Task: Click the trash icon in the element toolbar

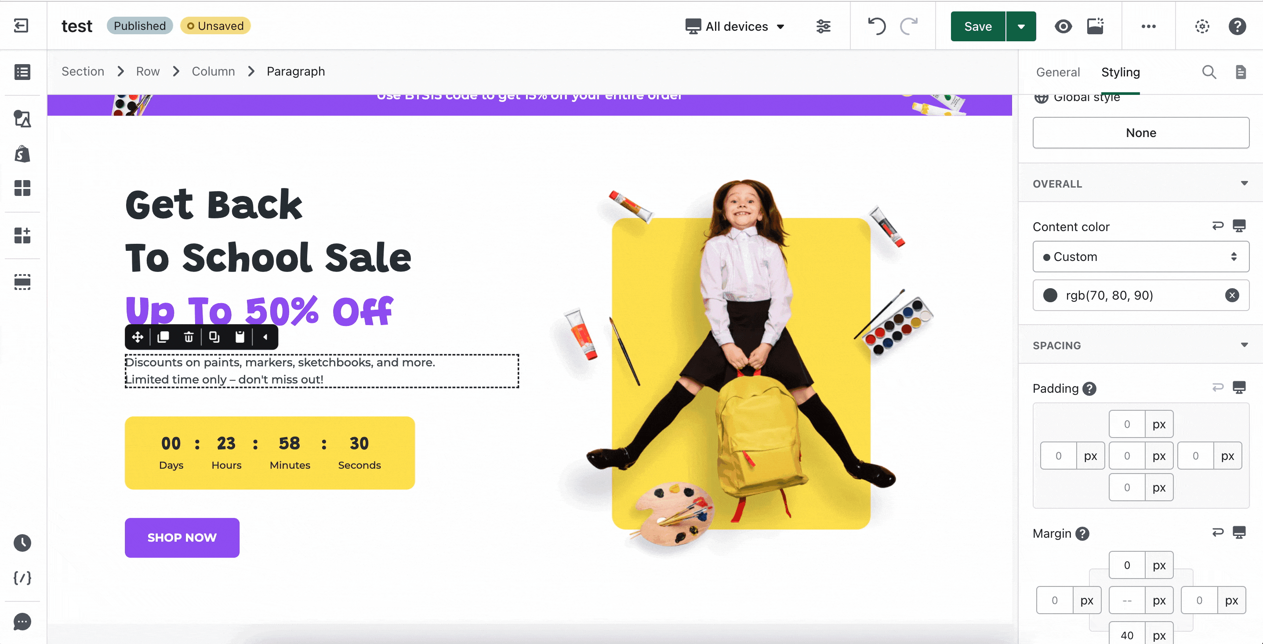Action: (189, 336)
